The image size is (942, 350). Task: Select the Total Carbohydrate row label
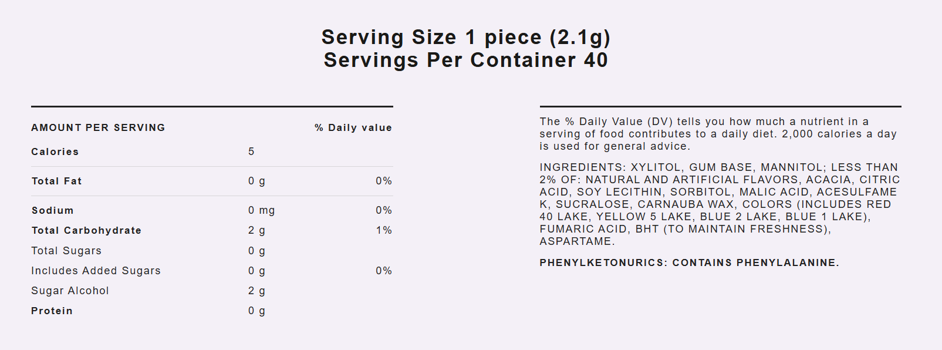86,231
